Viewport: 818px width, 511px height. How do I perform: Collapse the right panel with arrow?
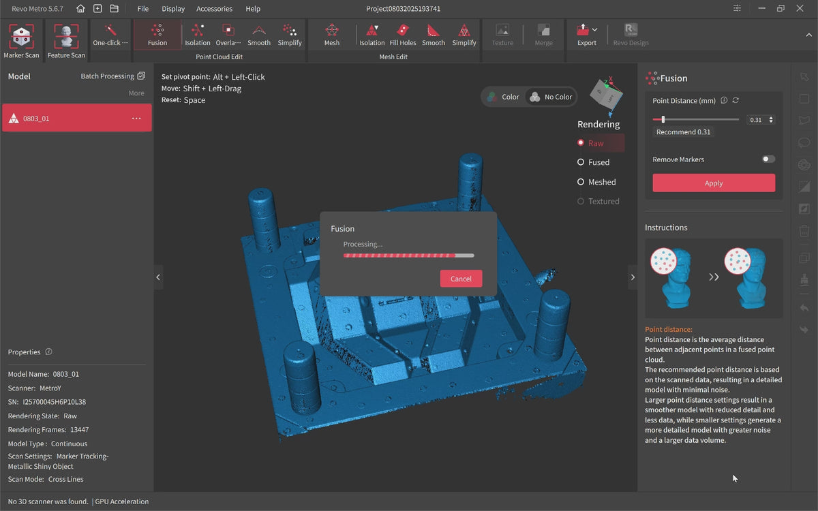pyautogui.click(x=633, y=277)
